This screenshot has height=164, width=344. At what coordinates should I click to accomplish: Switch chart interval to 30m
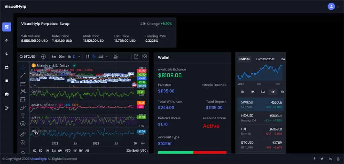click(62, 57)
